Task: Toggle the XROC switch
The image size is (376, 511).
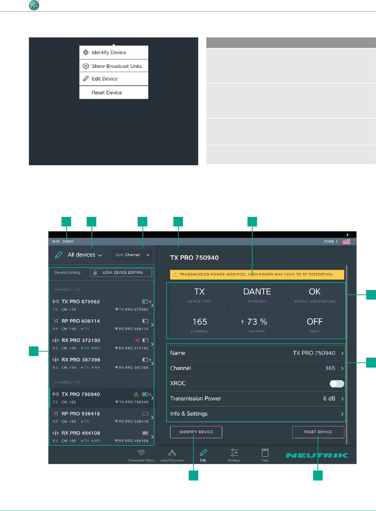Action: point(337,384)
